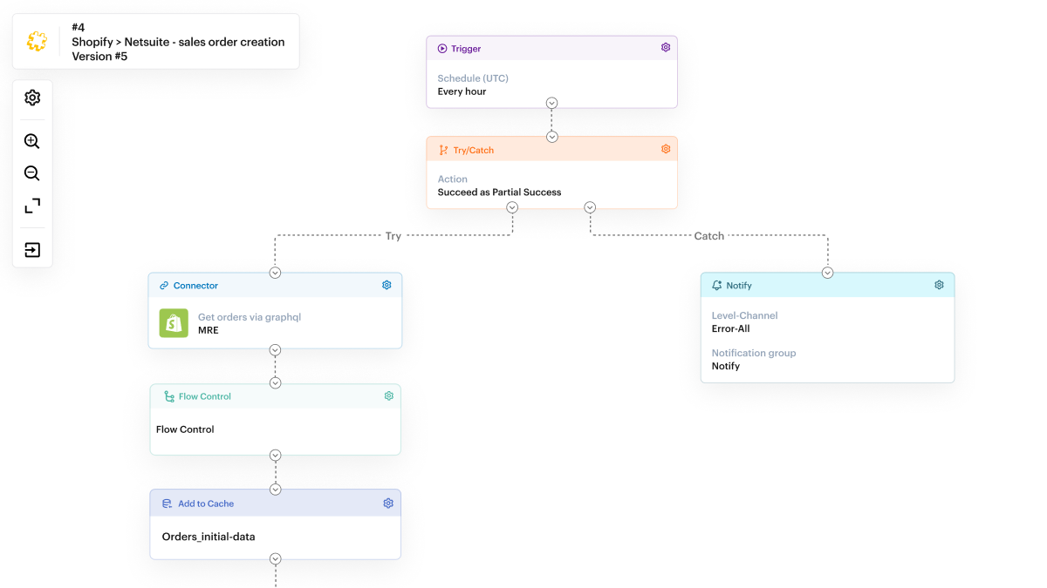Zoom in on the flow canvas
1047x588 pixels.
click(x=32, y=141)
